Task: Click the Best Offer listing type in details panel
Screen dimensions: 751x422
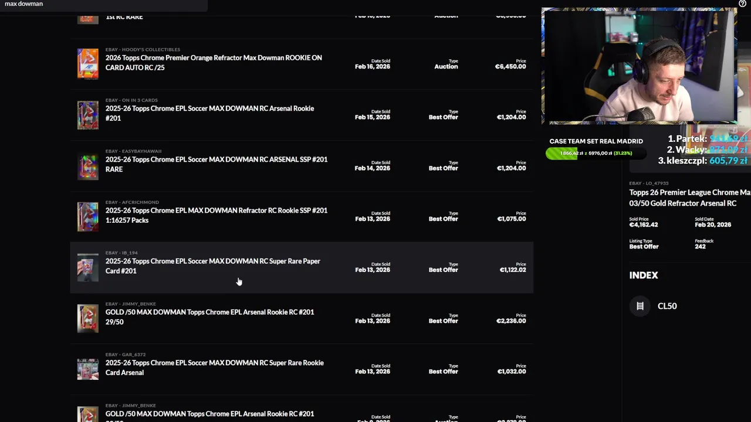Action: click(644, 247)
